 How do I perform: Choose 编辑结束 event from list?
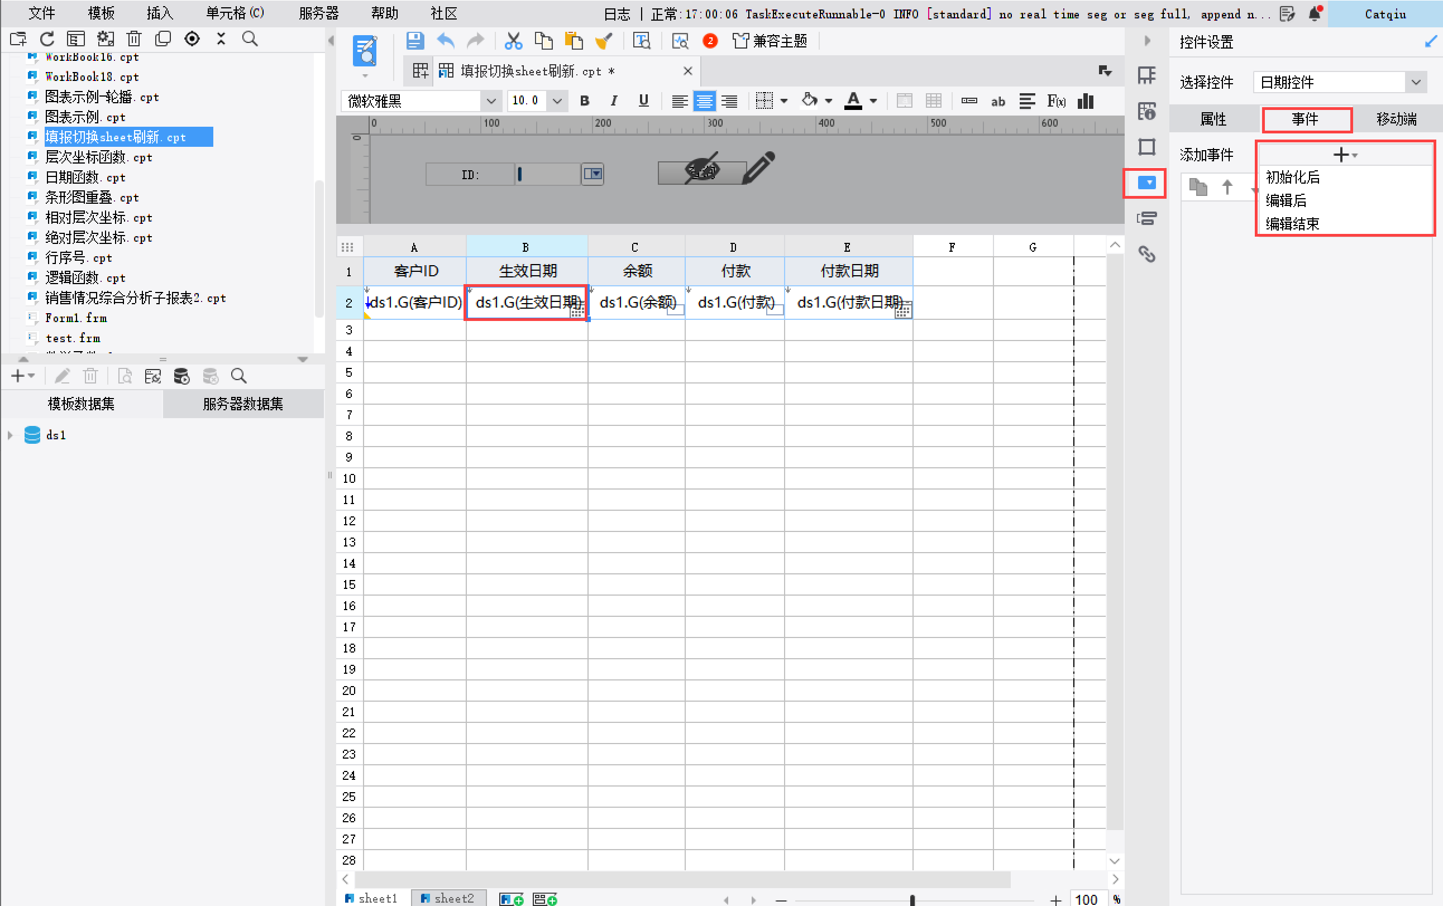pos(1292,223)
